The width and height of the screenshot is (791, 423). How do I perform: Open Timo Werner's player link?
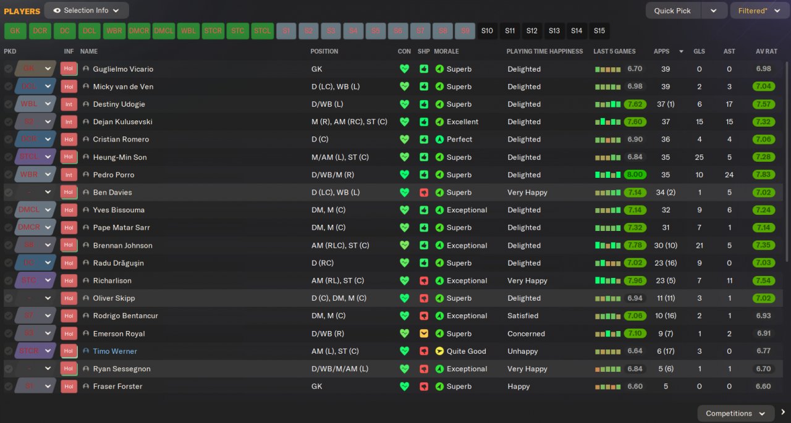(115, 351)
